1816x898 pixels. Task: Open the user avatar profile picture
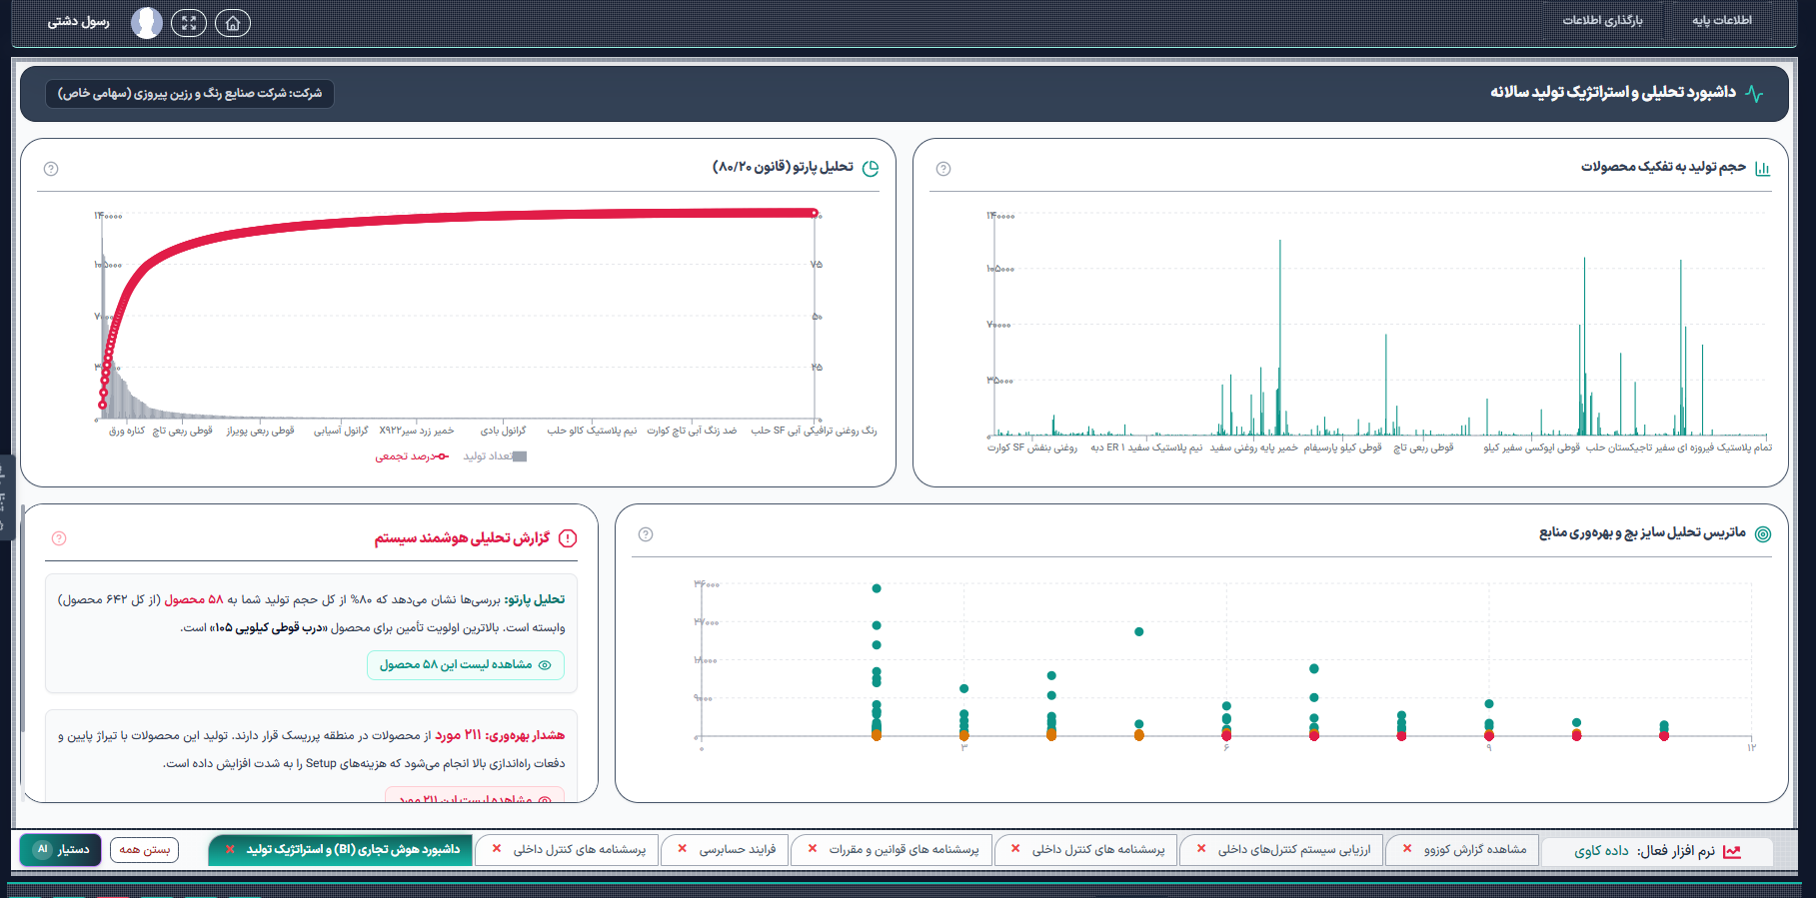click(147, 23)
